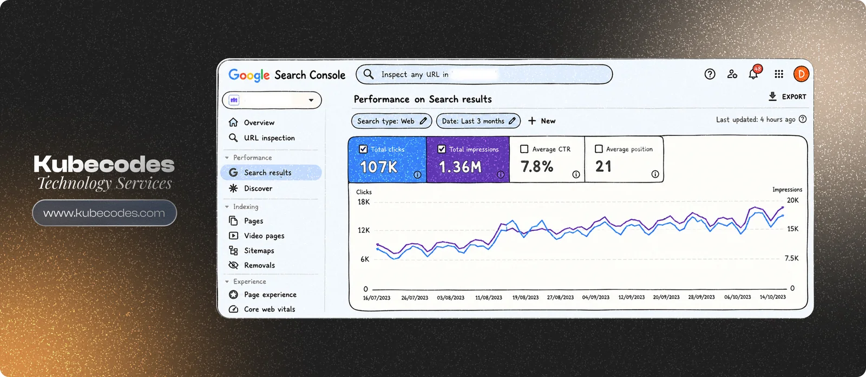
Task: Visit the www.kubecodes.com link
Action: click(104, 213)
